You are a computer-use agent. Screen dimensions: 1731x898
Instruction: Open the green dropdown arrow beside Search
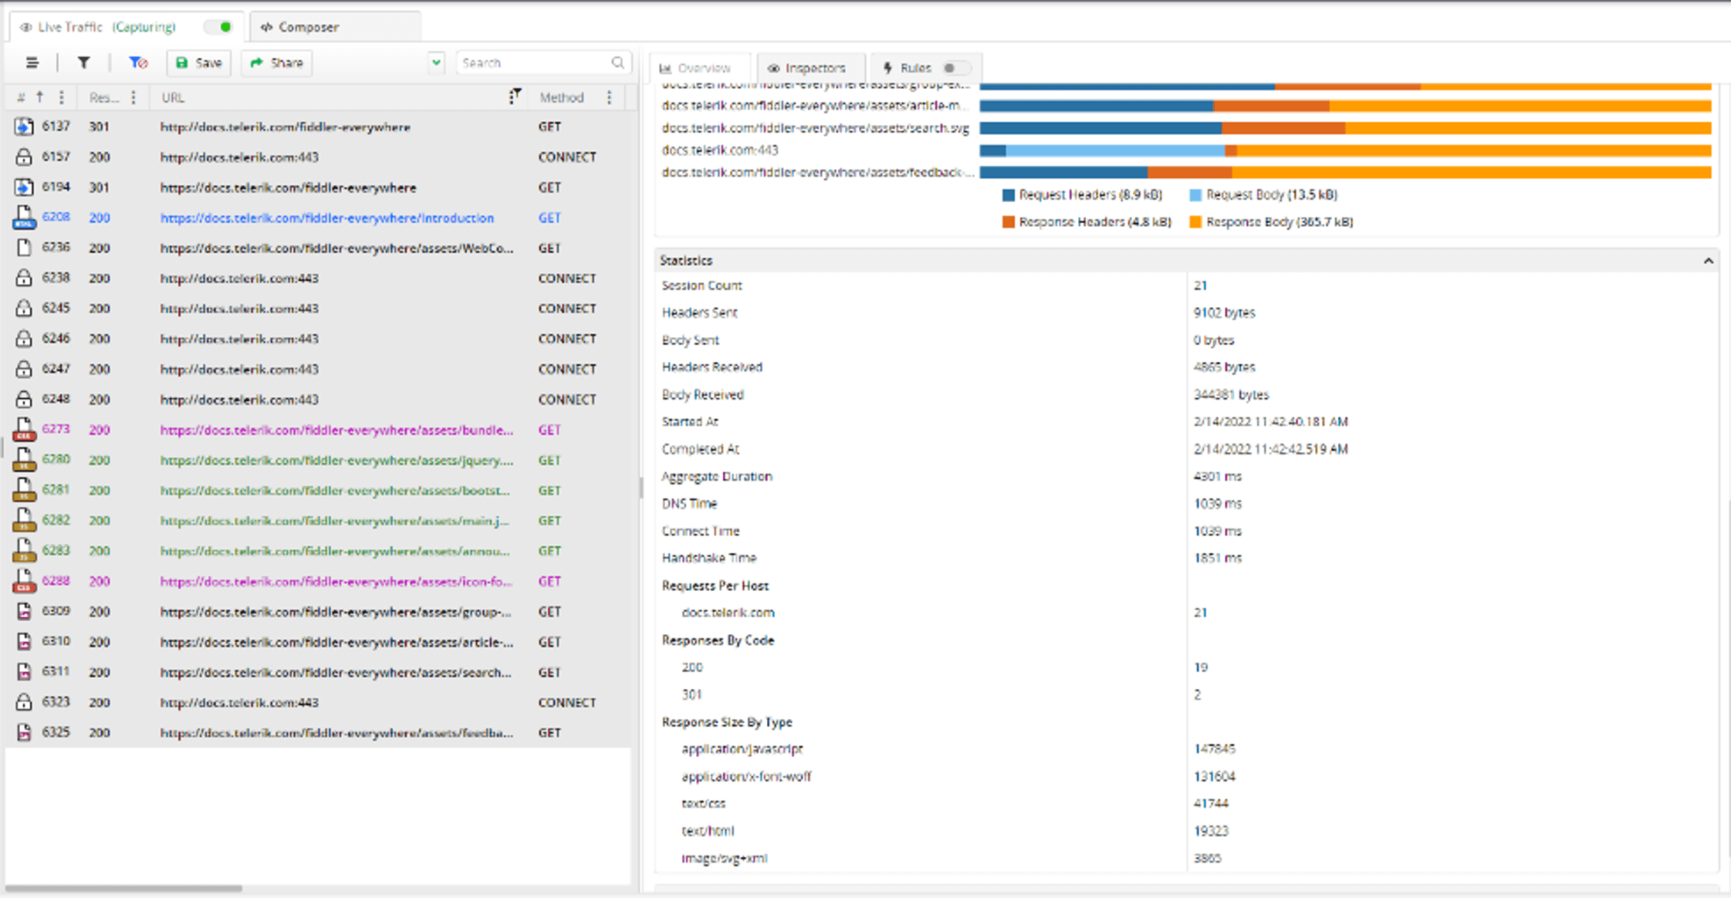436,62
